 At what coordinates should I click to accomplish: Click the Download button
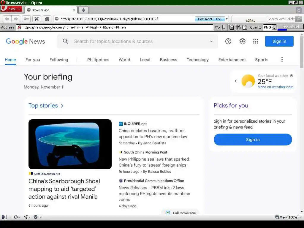[x=290, y=26]
